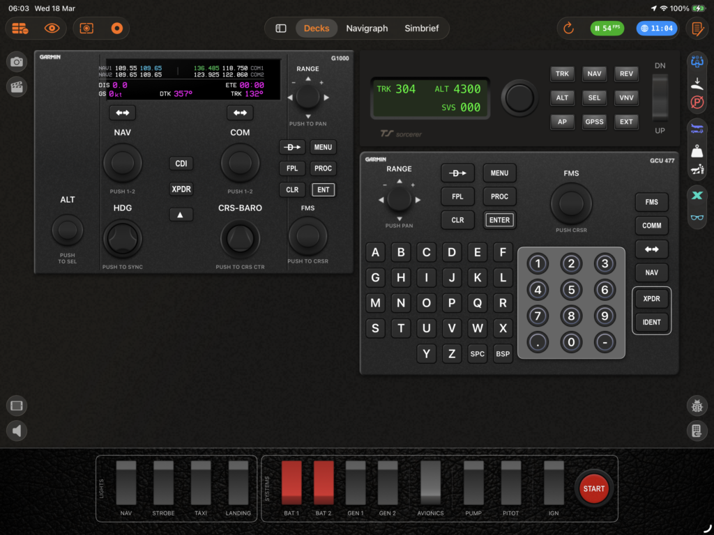Viewport: 714px width, 535px height.
Task: Open the notes pencil icon
Action: [x=697, y=29]
